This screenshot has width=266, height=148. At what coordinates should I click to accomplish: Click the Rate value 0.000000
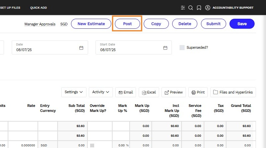[x=28, y=145]
